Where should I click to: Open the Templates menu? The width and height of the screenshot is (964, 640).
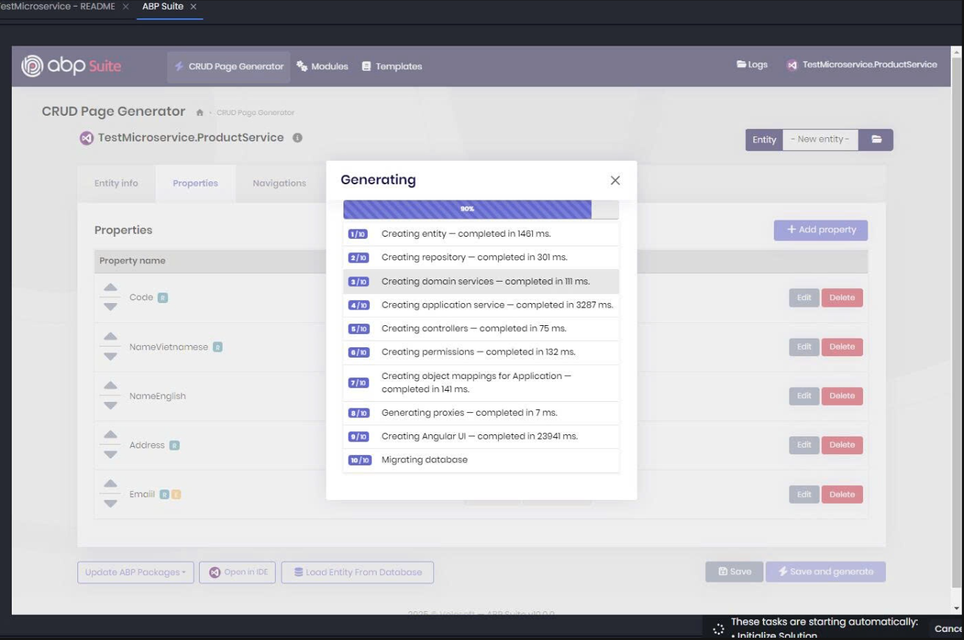coord(391,66)
